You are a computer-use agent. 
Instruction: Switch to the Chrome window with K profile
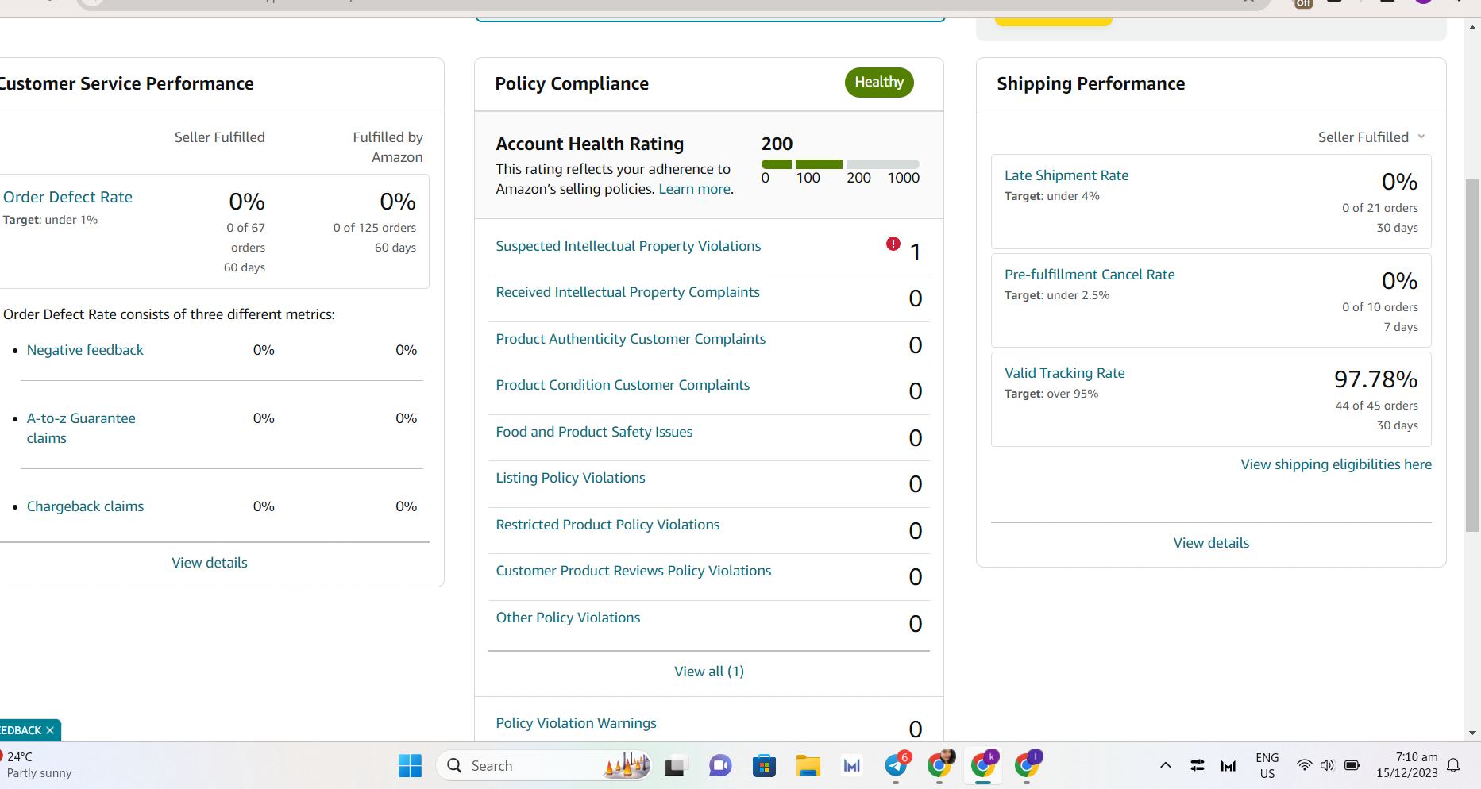984,765
